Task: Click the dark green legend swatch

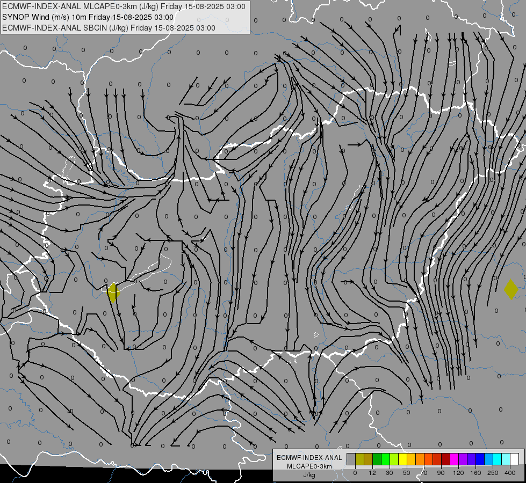Action: [377, 459]
